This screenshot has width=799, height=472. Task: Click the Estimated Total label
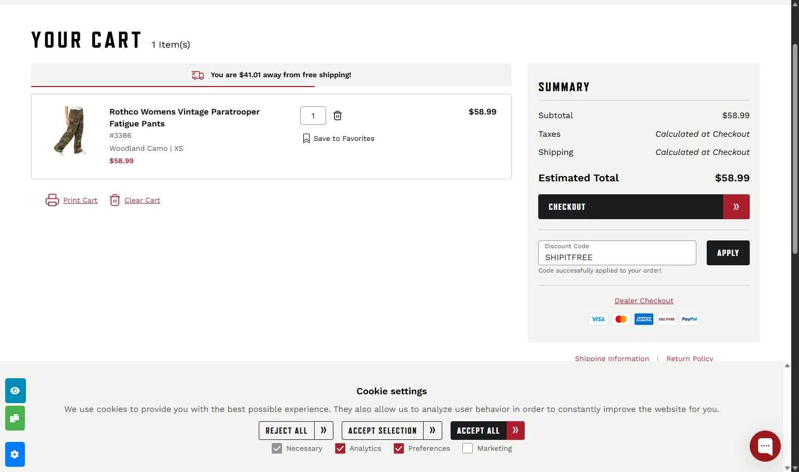coord(579,178)
